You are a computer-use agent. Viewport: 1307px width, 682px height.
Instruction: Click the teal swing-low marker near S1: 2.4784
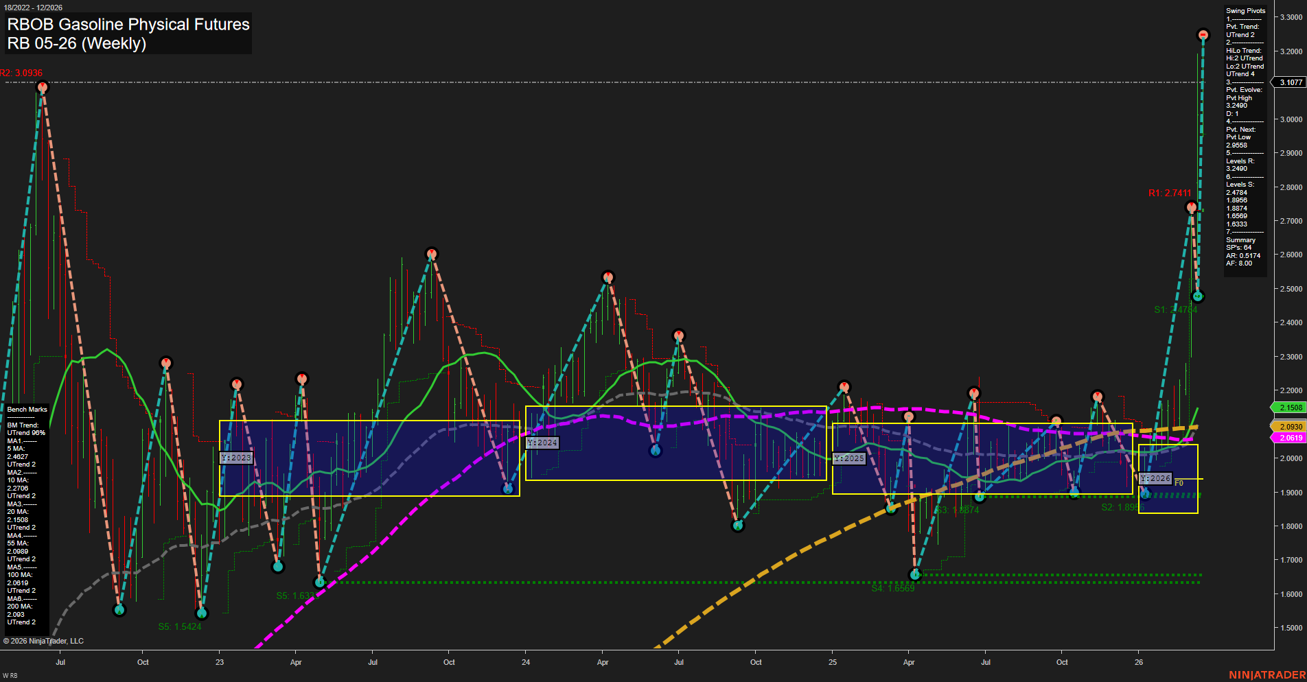tap(1197, 296)
